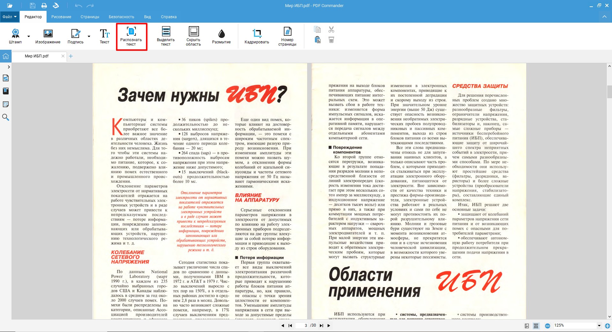Click scrollbar up arrow
The width and height of the screenshot is (612, 332).
(x=609, y=66)
